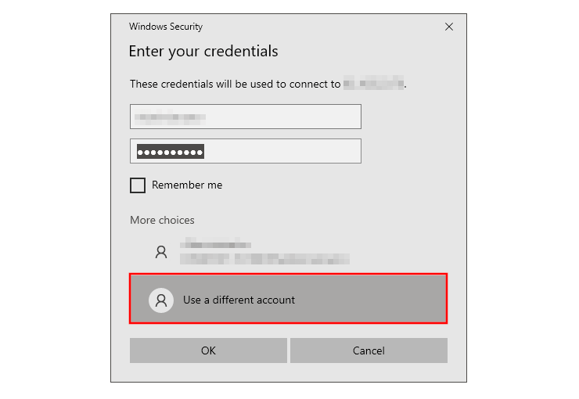Click the Windows Security title text
579x399 pixels.
point(166,27)
